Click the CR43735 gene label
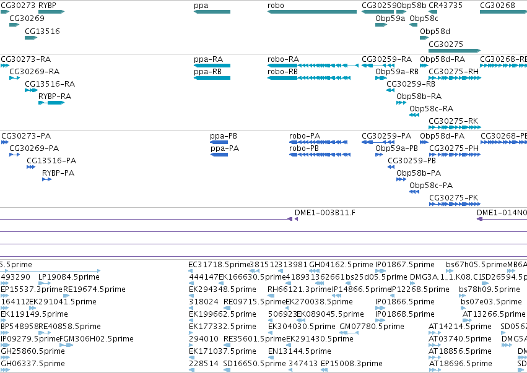Screen dimensions: 527x373 coord(446,6)
